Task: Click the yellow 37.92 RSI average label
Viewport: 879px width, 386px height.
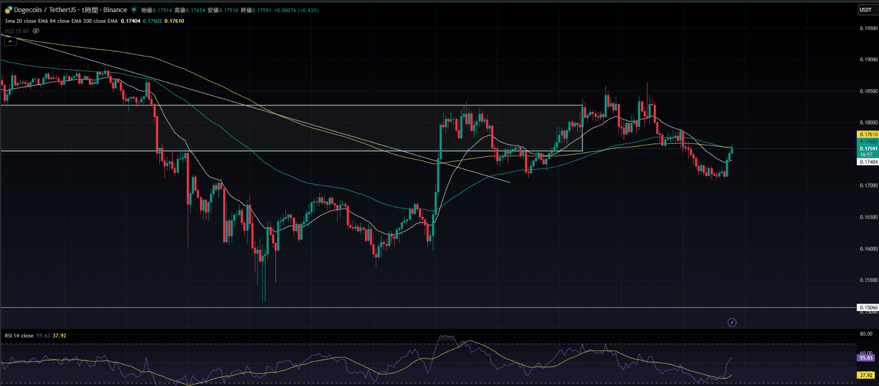Action: [866, 375]
